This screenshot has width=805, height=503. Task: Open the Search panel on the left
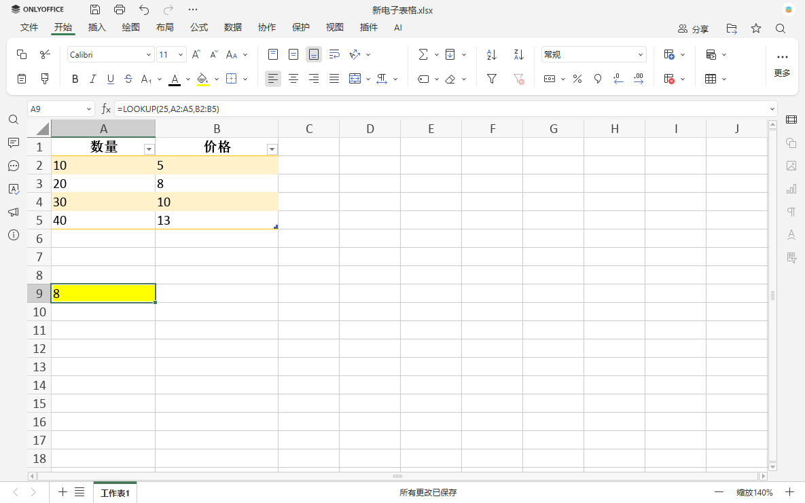pos(13,119)
